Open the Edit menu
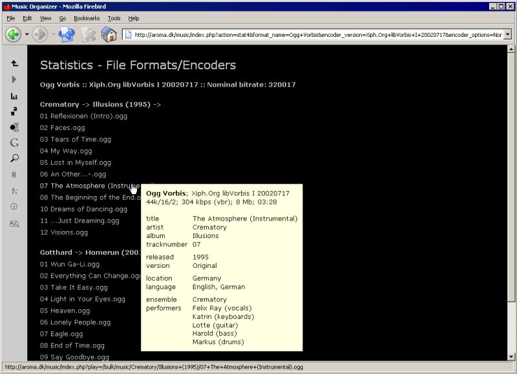The image size is (517, 374). coord(27,18)
